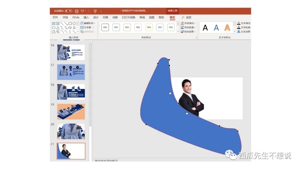The width and height of the screenshot is (301, 169).
Task: Open the 文本效果 (Text Effects) menu
Action: point(244,32)
